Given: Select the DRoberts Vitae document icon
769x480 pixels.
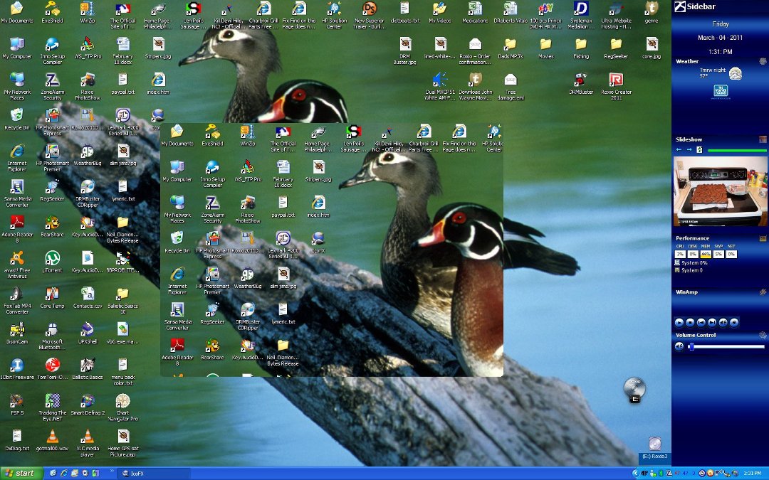Looking at the screenshot, I should tap(511, 9).
